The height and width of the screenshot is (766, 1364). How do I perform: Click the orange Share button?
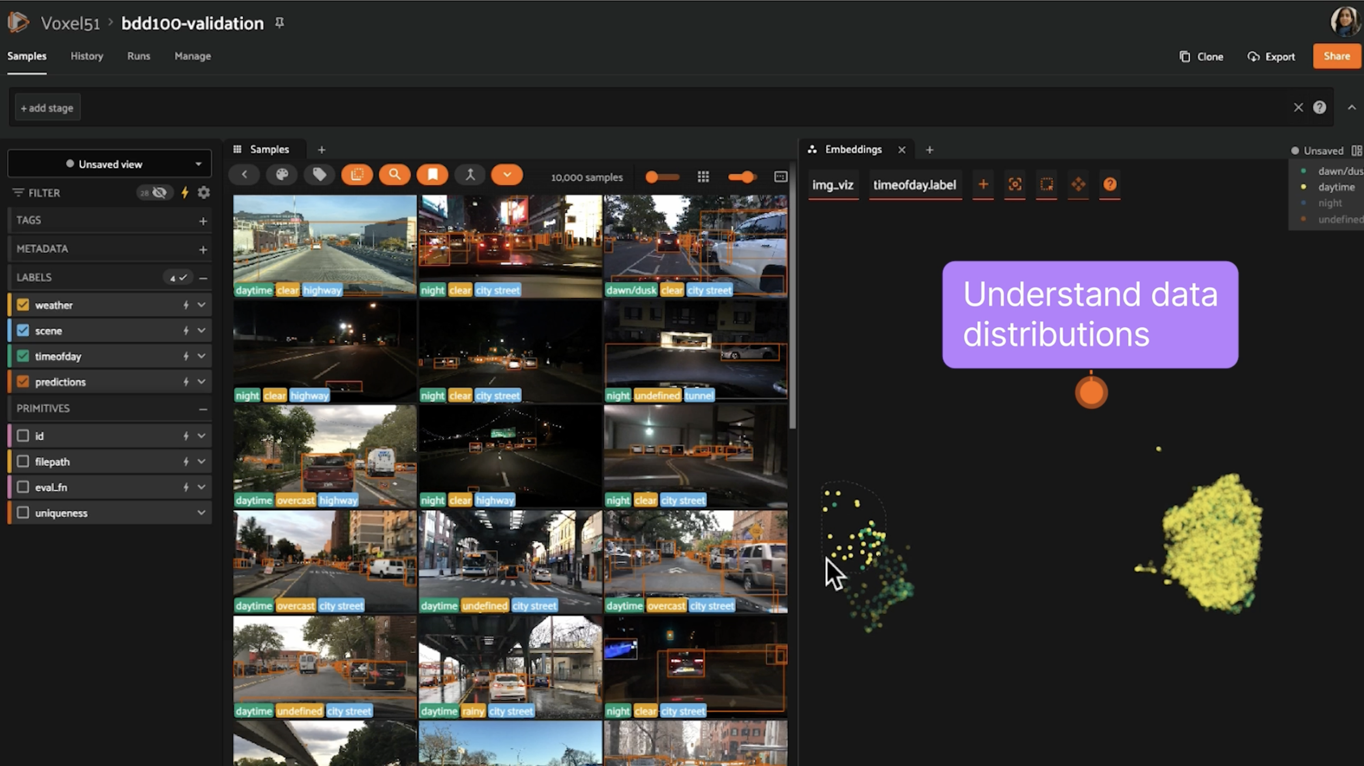tap(1336, 56)
